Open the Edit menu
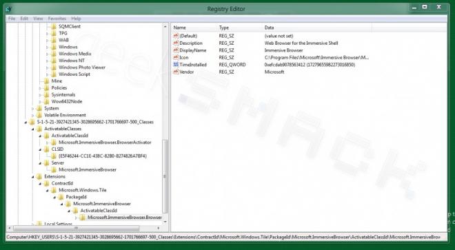This screenshot has width=455, height=250. tap(24, 19)
